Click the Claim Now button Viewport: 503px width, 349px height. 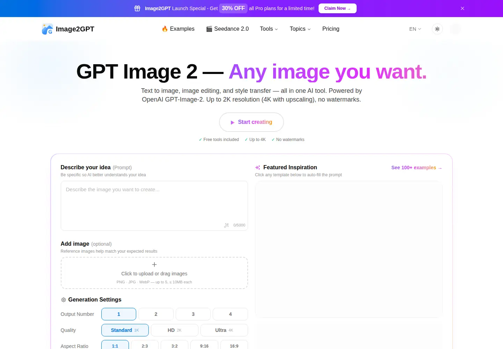point(337,8)
